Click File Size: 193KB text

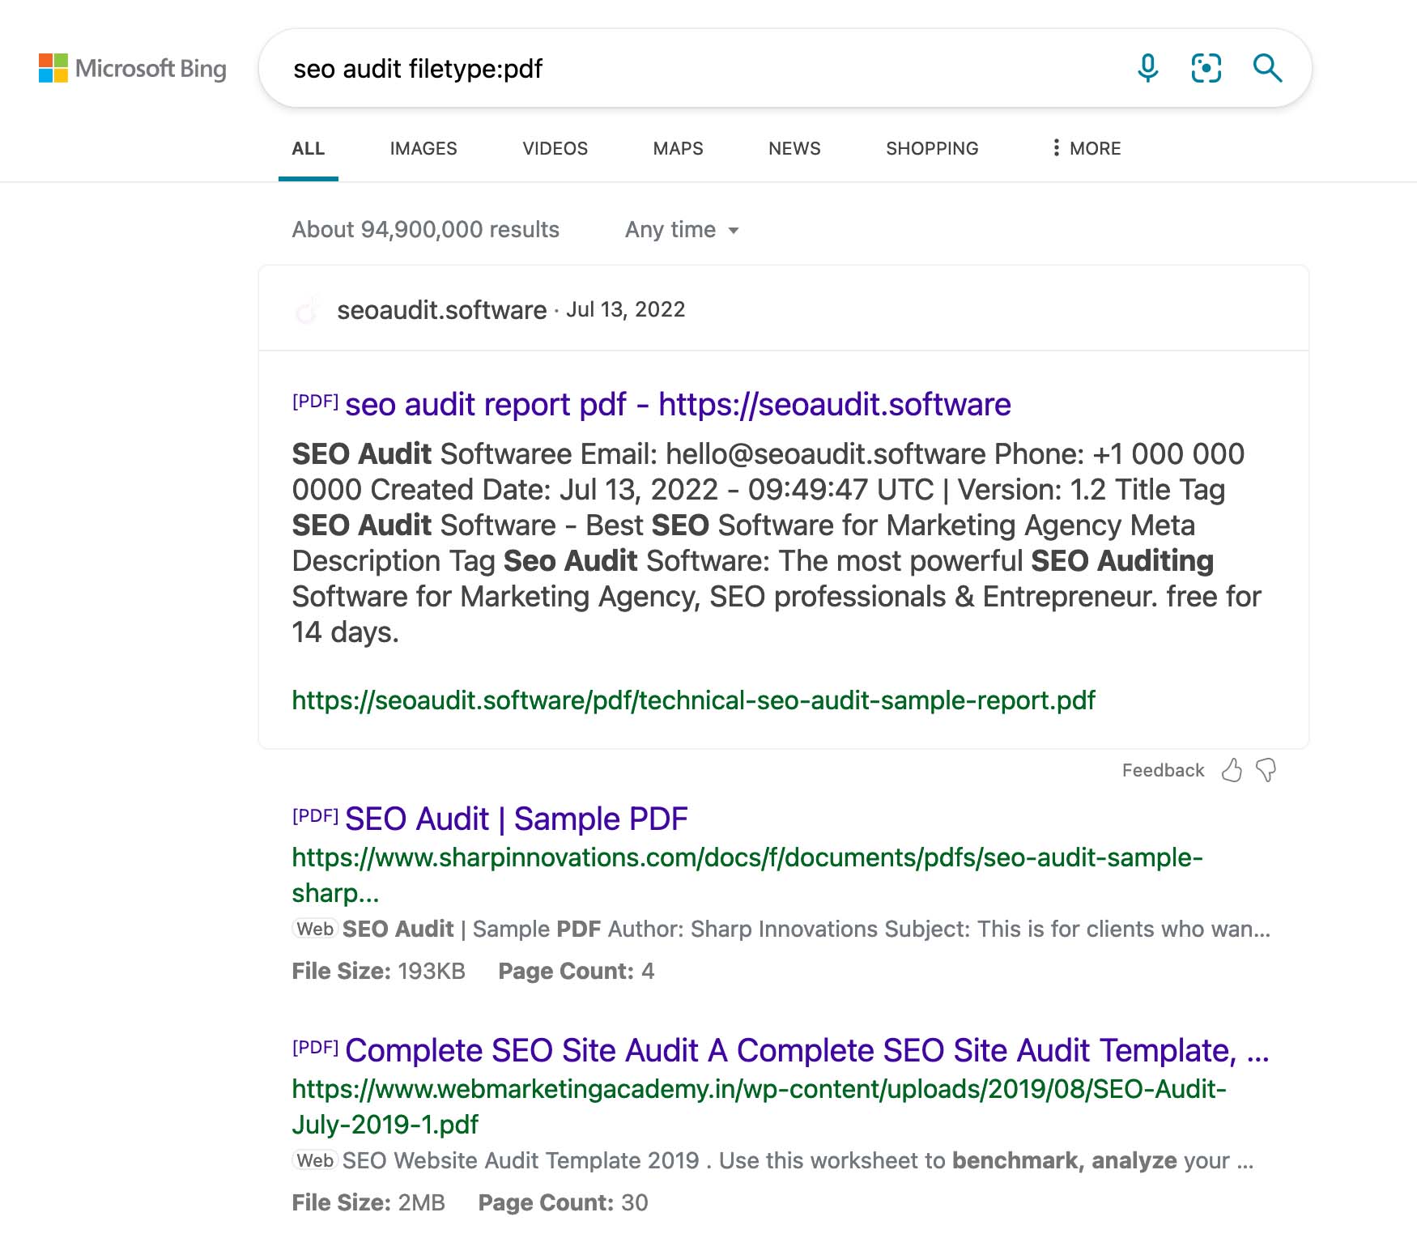pos(378,971)
